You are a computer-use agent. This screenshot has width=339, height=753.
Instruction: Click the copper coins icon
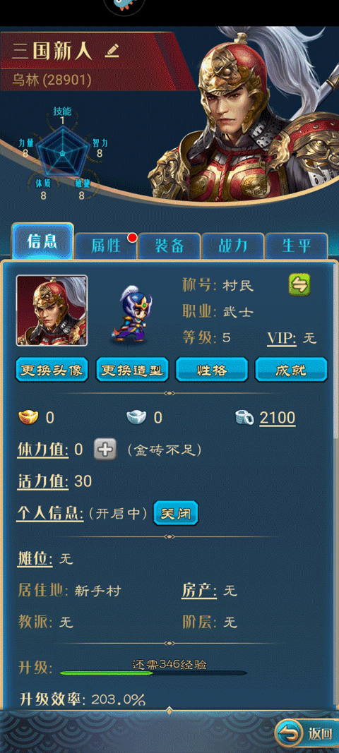245,418
